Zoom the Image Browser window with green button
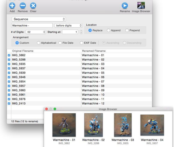Image resolution: width=174 pixels, height=147 pixels. tap(55, 109)
